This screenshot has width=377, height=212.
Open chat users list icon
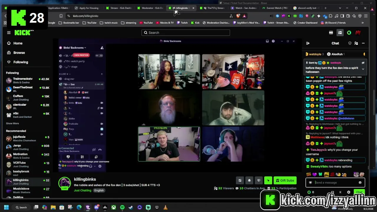pos(356,43)
